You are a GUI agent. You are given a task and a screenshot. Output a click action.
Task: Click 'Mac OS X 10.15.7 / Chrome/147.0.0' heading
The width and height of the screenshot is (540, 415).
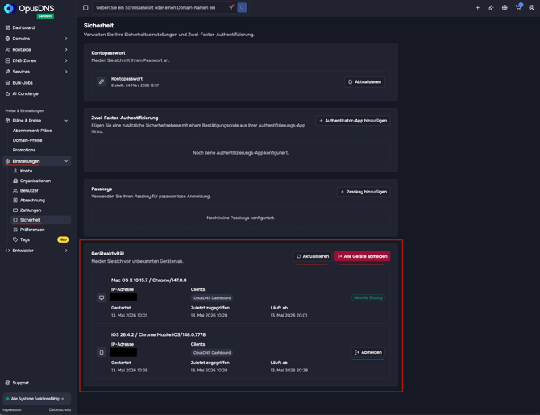149,280
